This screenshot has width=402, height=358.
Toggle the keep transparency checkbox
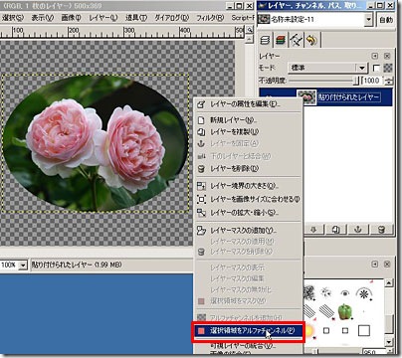(x=376, y=68)
